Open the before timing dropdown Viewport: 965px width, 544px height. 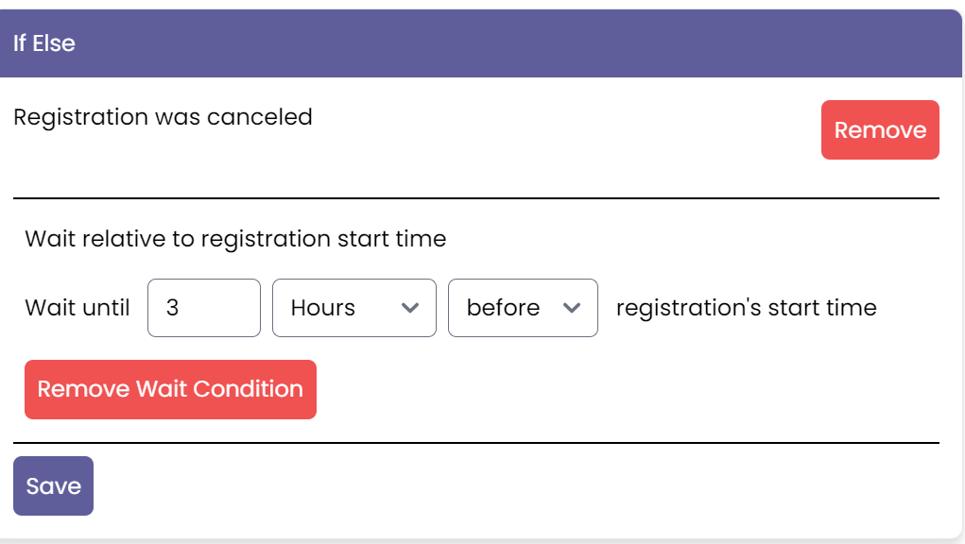[523, 308]
